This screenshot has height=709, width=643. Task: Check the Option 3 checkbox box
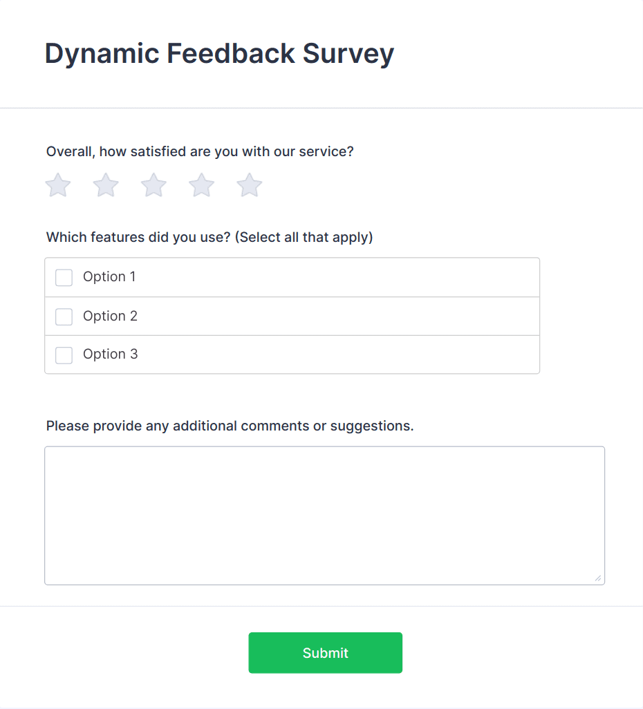[64, 355]
